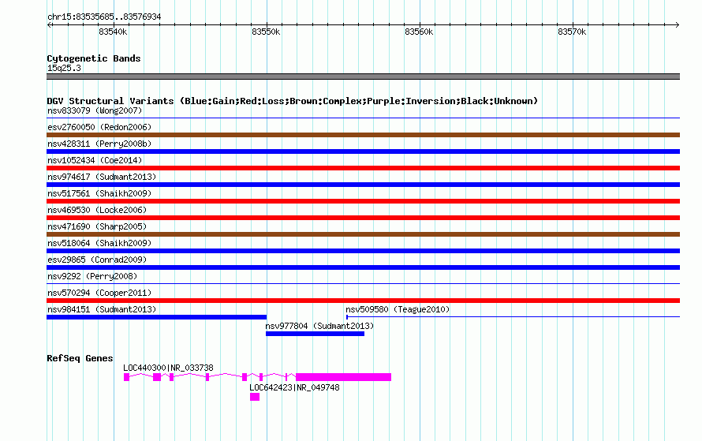This screenshot has height=441, width=702.
Task: Click the 15q25.3 band label
Action: pyautogui.click(x=64, y=68)
